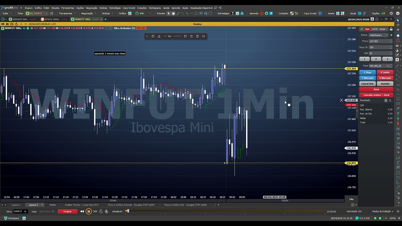This screenshot has width=402, height=226.
Task: Click the C Mercado button
Action: point(367,78)
